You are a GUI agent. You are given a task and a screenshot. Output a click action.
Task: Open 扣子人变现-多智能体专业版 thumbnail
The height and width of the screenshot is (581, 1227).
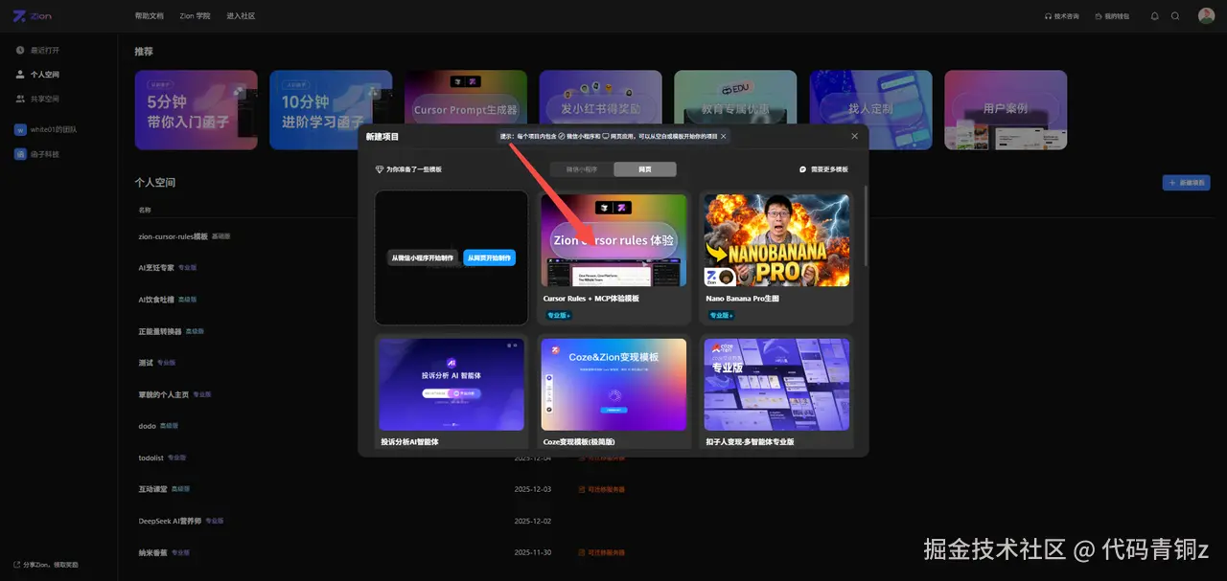point(777,385)
